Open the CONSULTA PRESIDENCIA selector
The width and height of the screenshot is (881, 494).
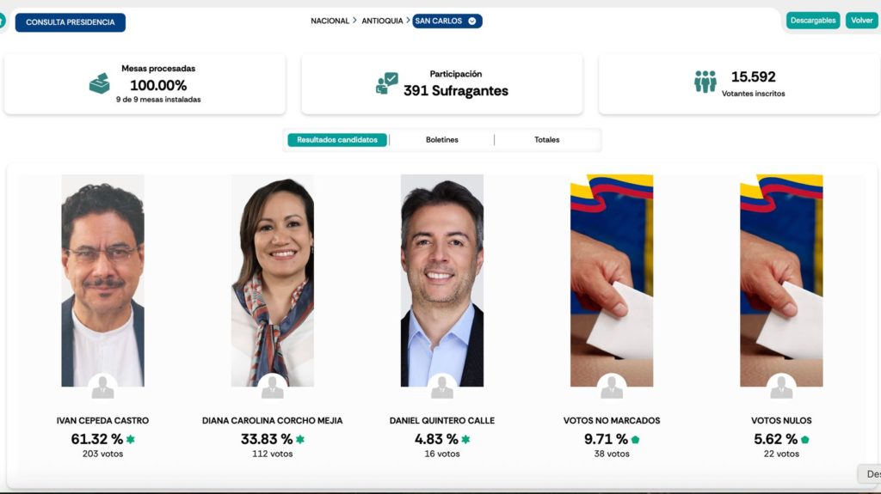71,22
